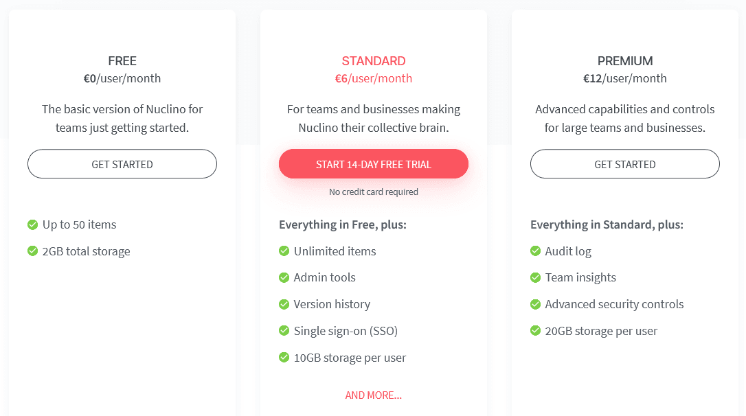The image size is (746, 416).
Task: Click the check beside "10GB storage per user"
Action: [284, 358]
